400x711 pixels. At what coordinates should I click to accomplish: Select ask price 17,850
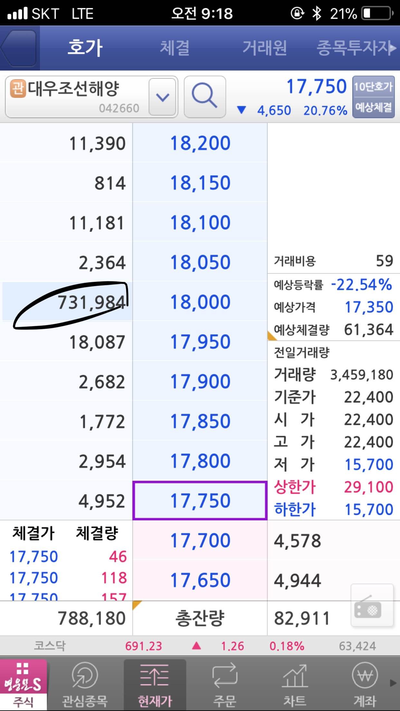(x=200, y=421)
